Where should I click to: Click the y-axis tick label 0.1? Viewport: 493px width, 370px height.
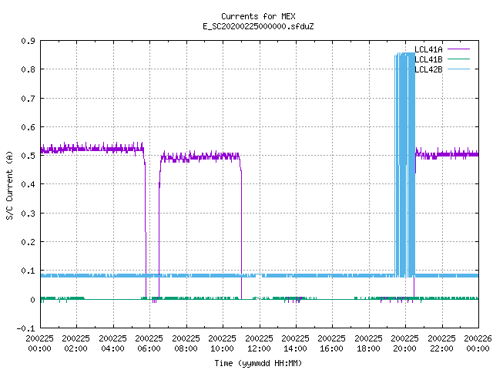(28, 271)
